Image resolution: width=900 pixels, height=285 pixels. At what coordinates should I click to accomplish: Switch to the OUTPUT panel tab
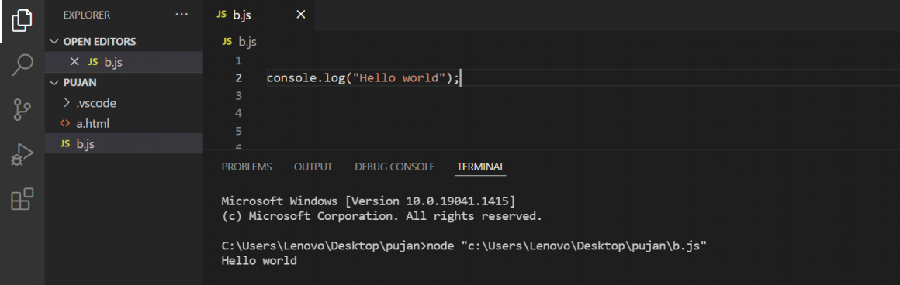pos(313,167)
